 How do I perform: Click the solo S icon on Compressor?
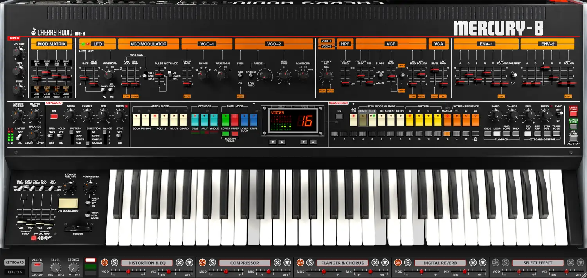212,263
